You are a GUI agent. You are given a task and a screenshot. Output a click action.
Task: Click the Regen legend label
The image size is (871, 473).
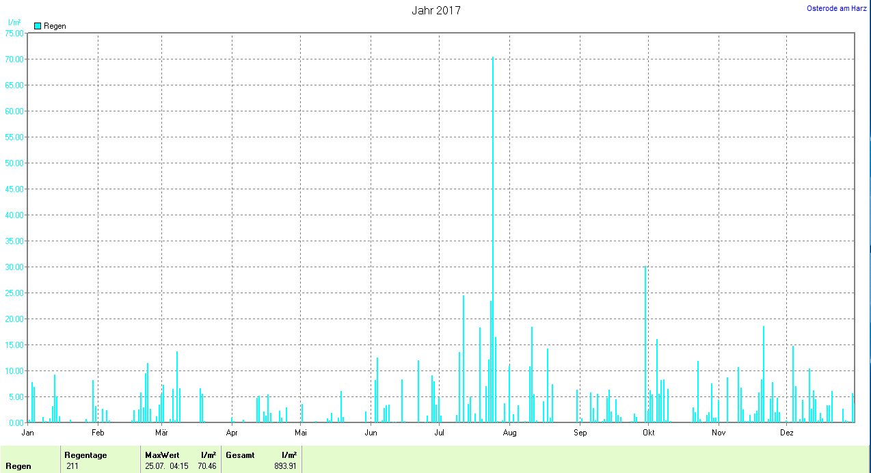click(55, 26)
